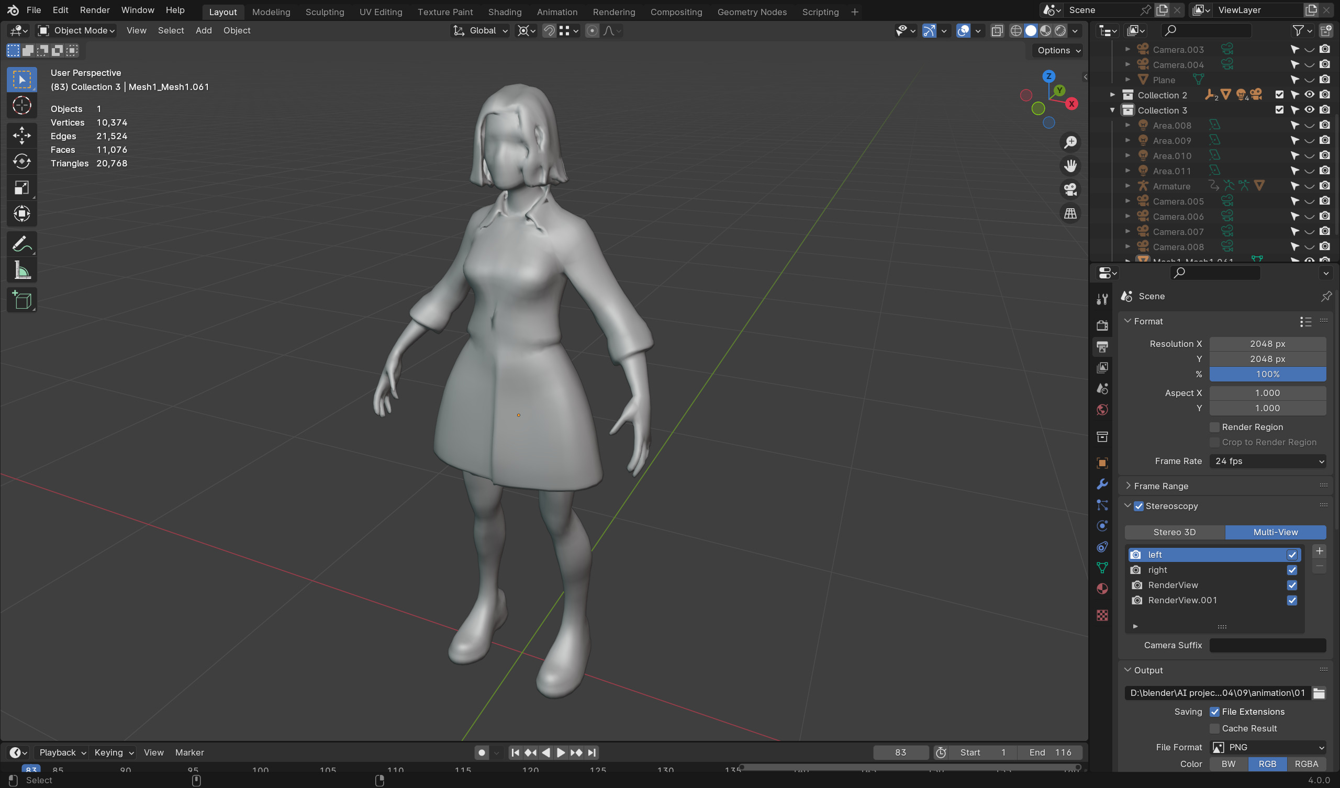The width and height of the screenshot is (1340, 788).
Task: Select Stereo 3D mode button
Action: 1174,532
